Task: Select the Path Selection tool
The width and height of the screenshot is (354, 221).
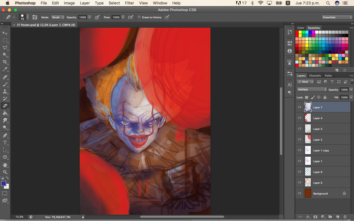Action: 5,150
